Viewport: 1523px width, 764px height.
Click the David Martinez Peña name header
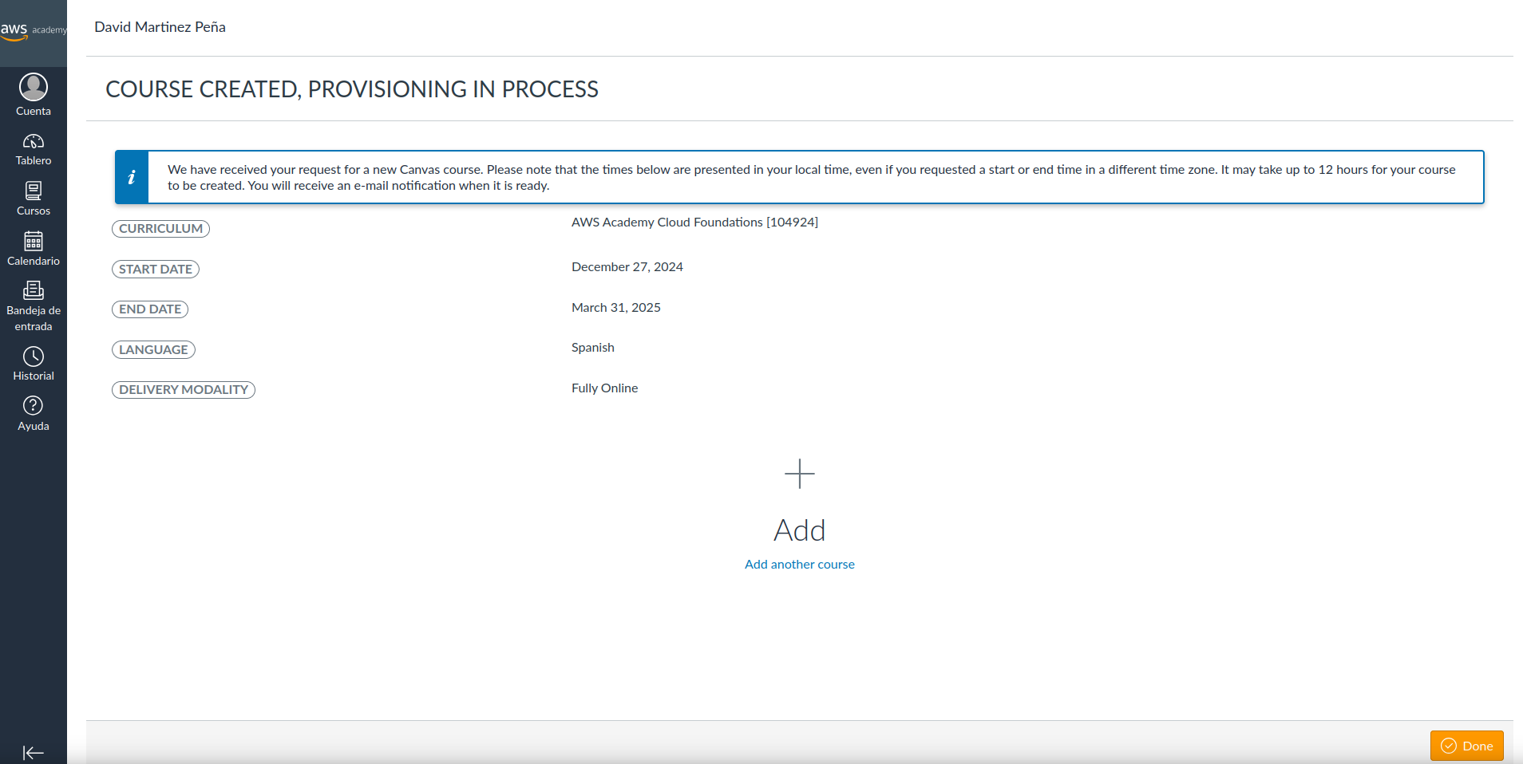[x=160, y=27]
